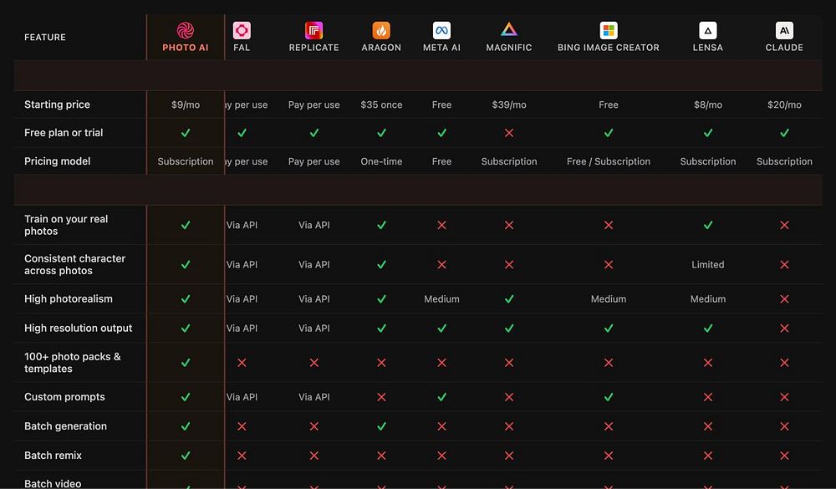Click Meta AI checkmark for High resolution output
The image size is (836, 489).
tap(441, 329)
